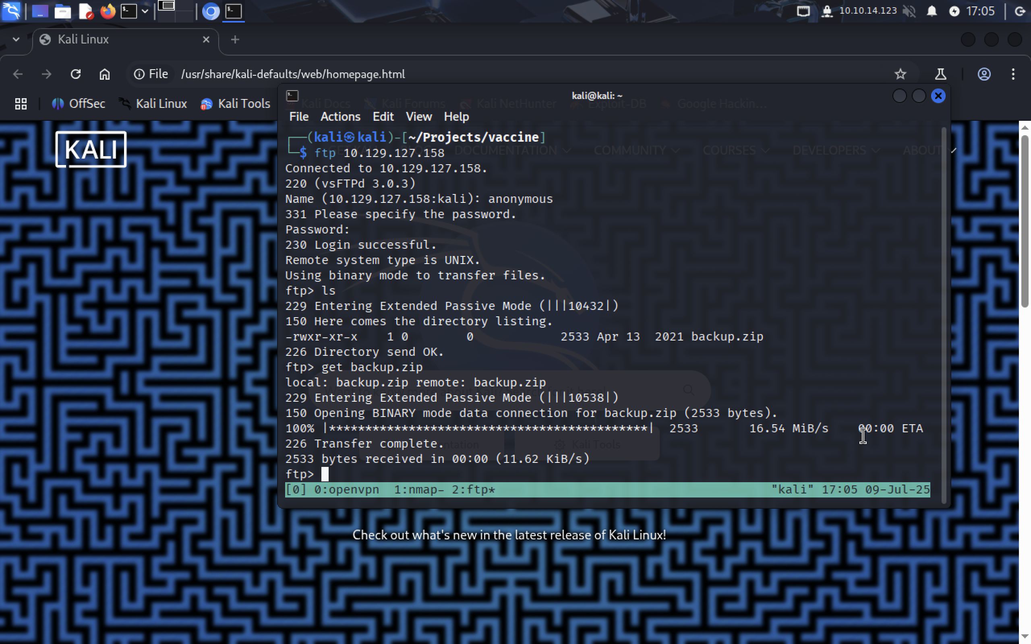Click the logout session icon
This screenshot has width=1031, height=644.
(1021, 11)
